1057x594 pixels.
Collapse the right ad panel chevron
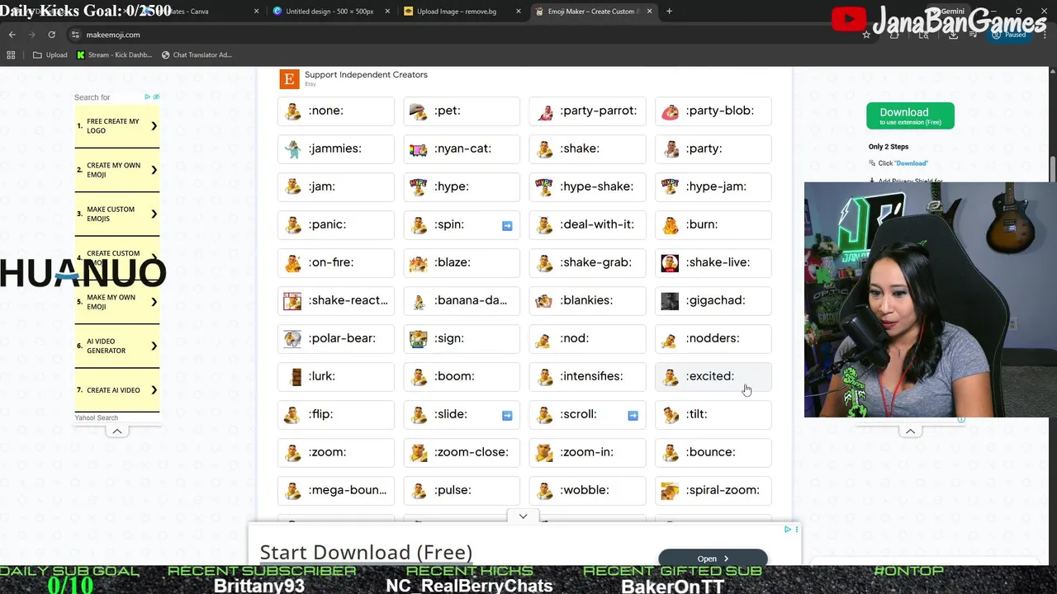coord(910,431)
